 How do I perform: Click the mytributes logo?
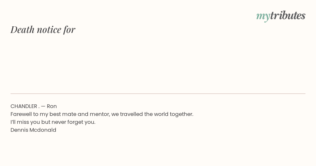click(281, 16)
